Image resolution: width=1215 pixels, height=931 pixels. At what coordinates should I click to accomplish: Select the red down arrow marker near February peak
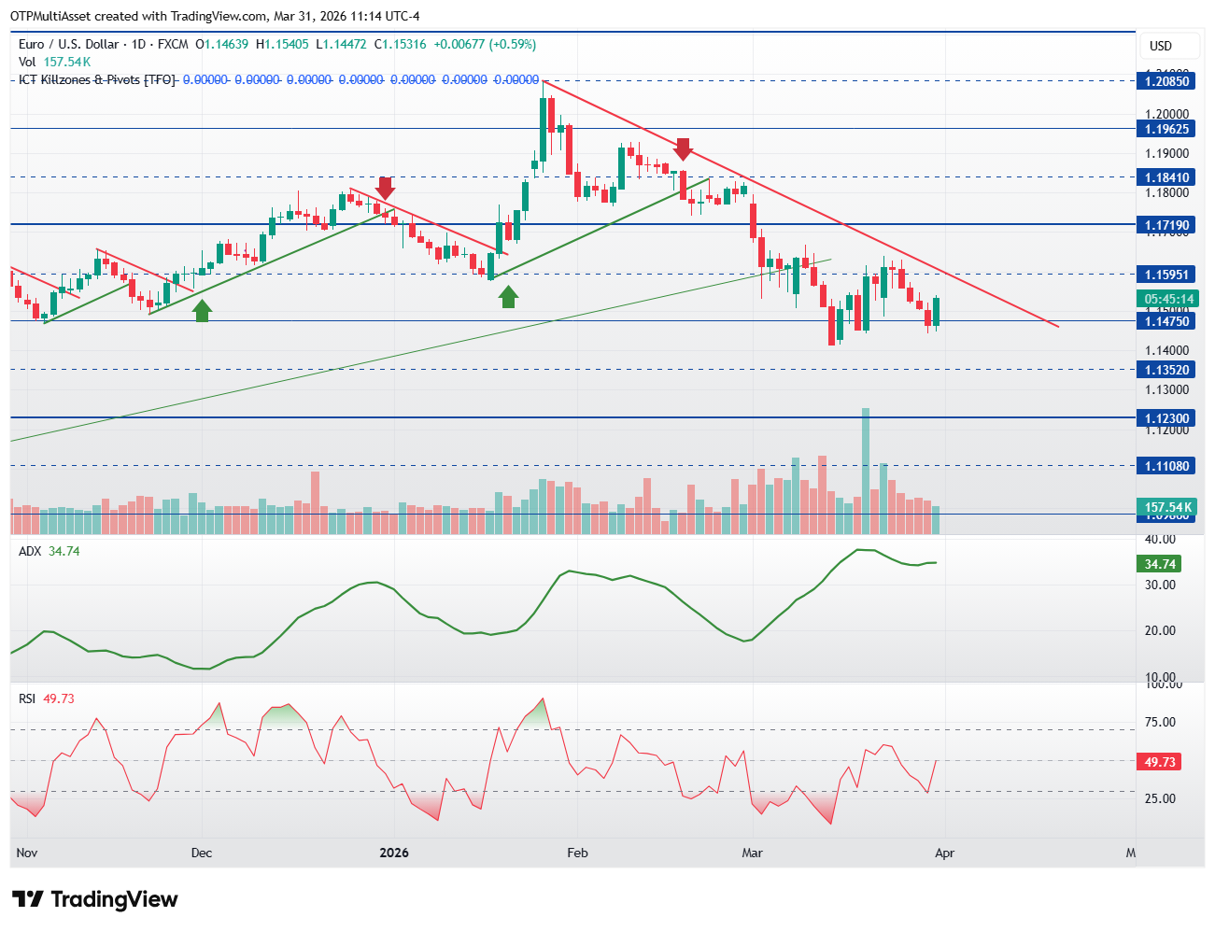pyautogui.click(x=683, y=148)
